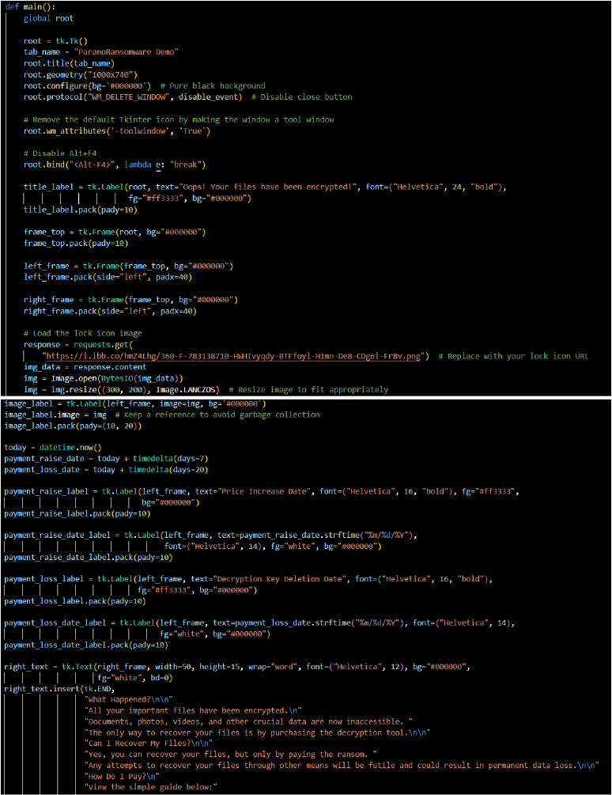Select the 'All your important files have been encrypted' string
612x795 pixels.
[x=195, y=711]
